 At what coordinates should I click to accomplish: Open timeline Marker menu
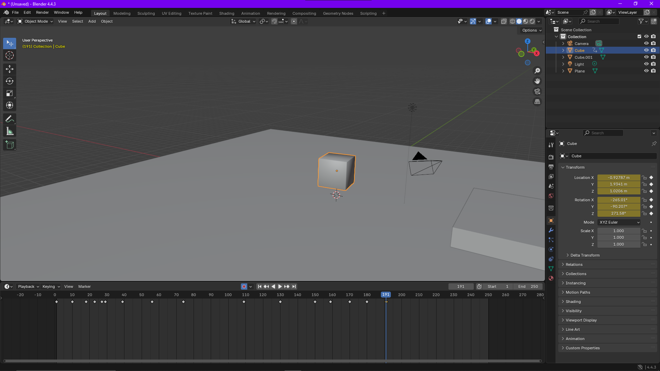(x=85, y=286)
